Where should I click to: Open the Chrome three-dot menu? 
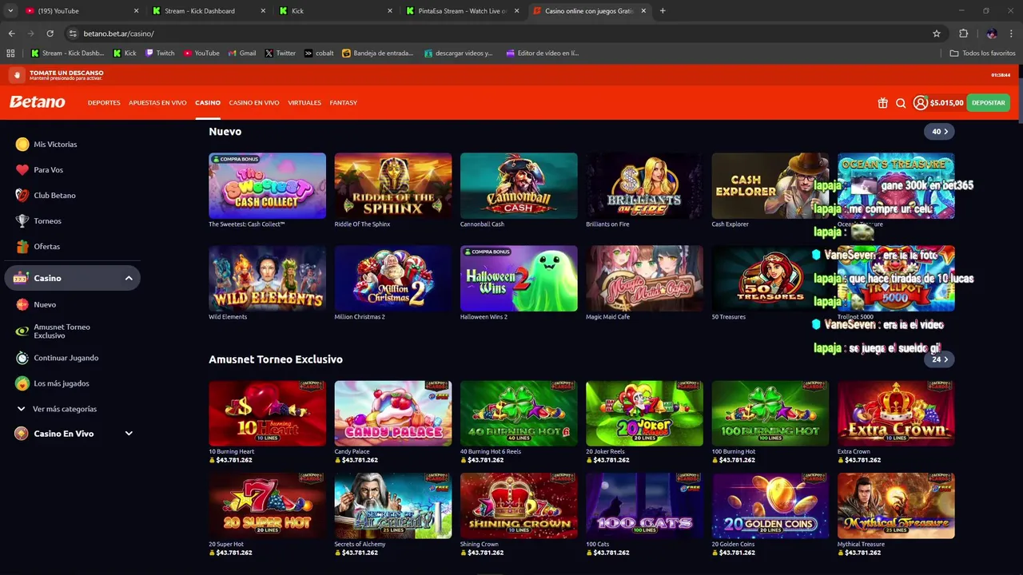1012,34
